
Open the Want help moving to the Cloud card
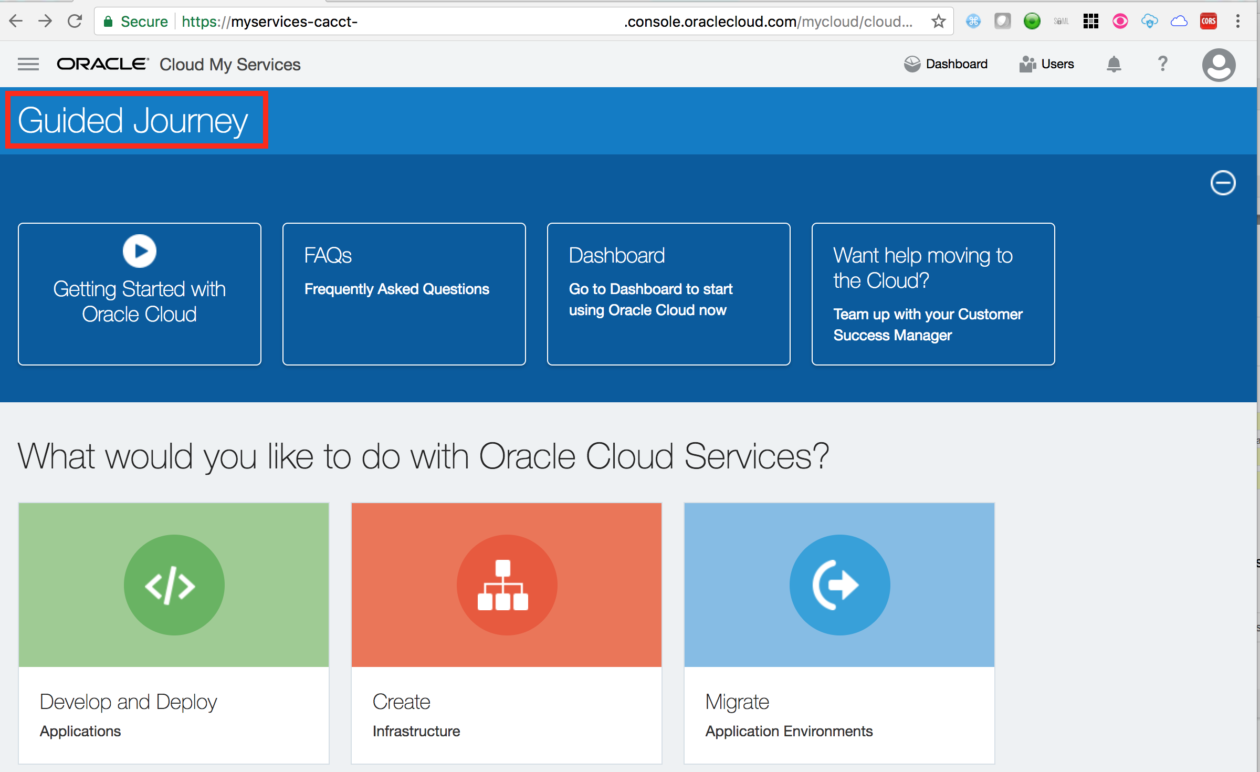[x=933, y=294]
